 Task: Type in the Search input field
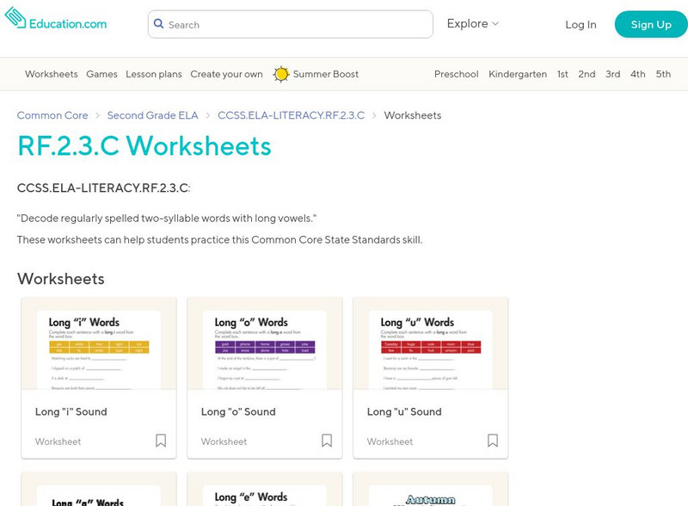[297, 25]
